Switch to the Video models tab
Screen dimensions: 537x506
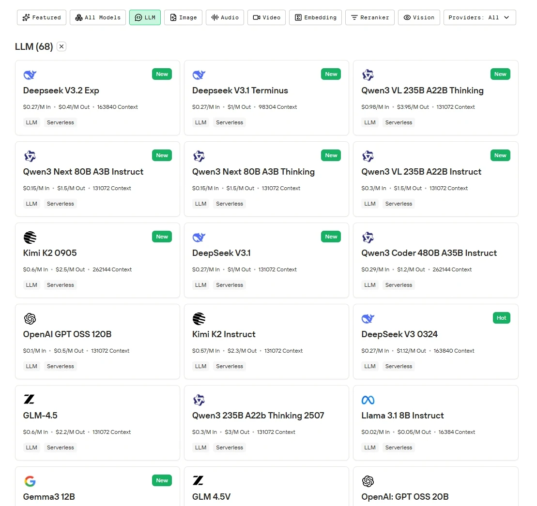pos(266,17)
